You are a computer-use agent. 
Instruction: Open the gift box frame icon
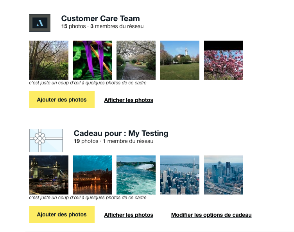[46, 141]
